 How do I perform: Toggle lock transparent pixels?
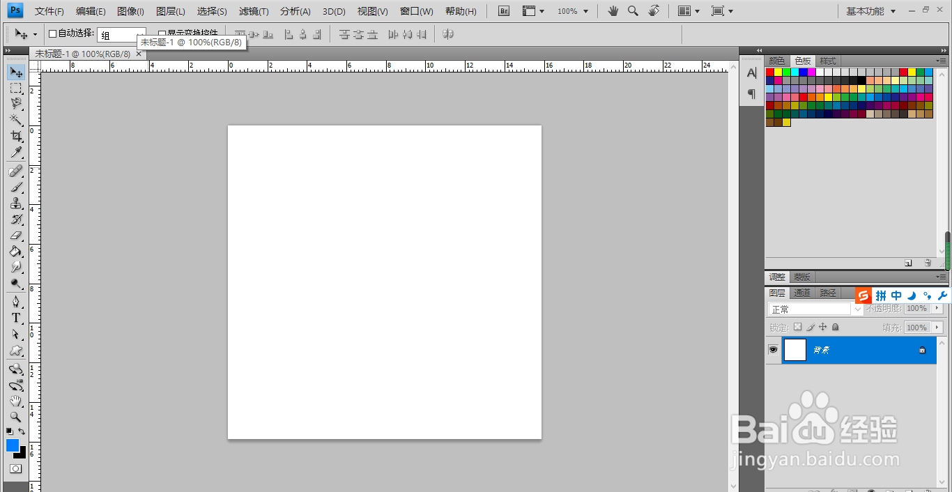coord(798,327)
